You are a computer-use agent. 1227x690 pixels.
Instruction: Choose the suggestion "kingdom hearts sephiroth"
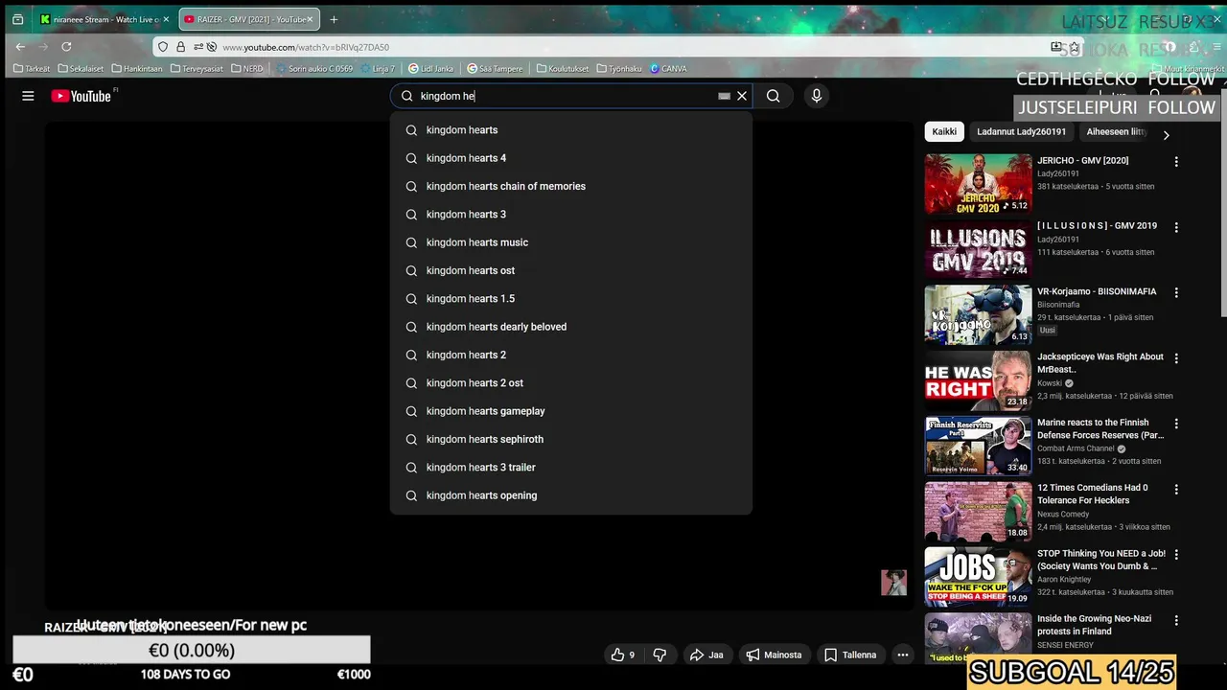coord(571,439)
